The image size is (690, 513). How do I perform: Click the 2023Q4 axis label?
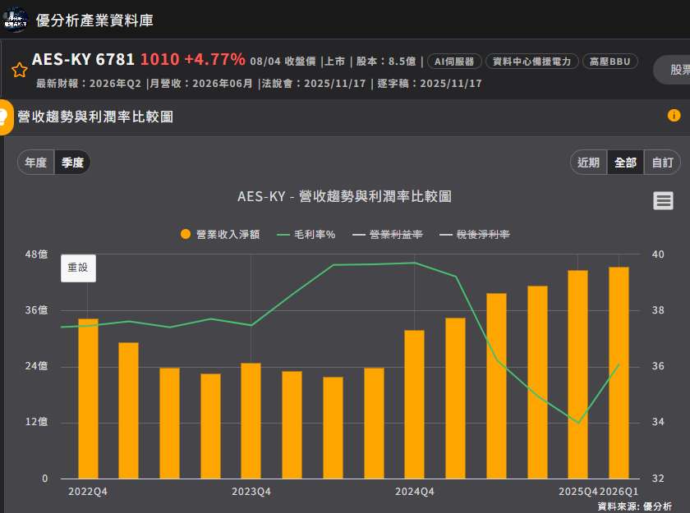coord(251,492)
